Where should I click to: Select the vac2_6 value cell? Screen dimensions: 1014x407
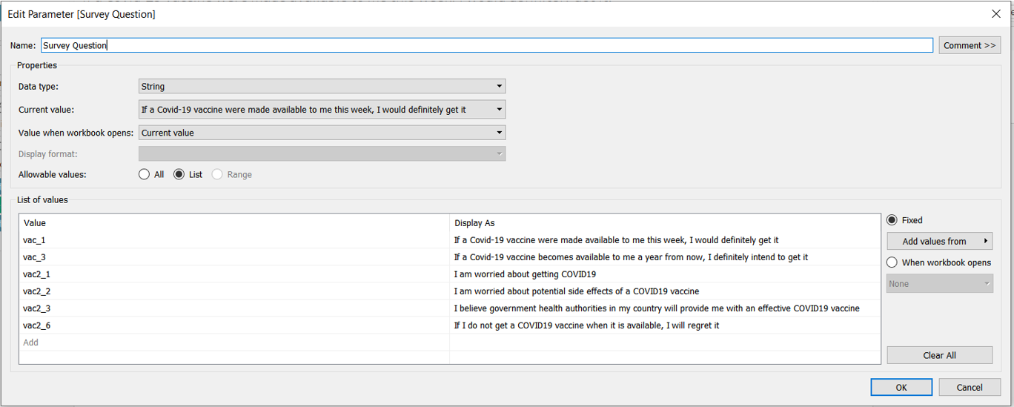point(234,325)
